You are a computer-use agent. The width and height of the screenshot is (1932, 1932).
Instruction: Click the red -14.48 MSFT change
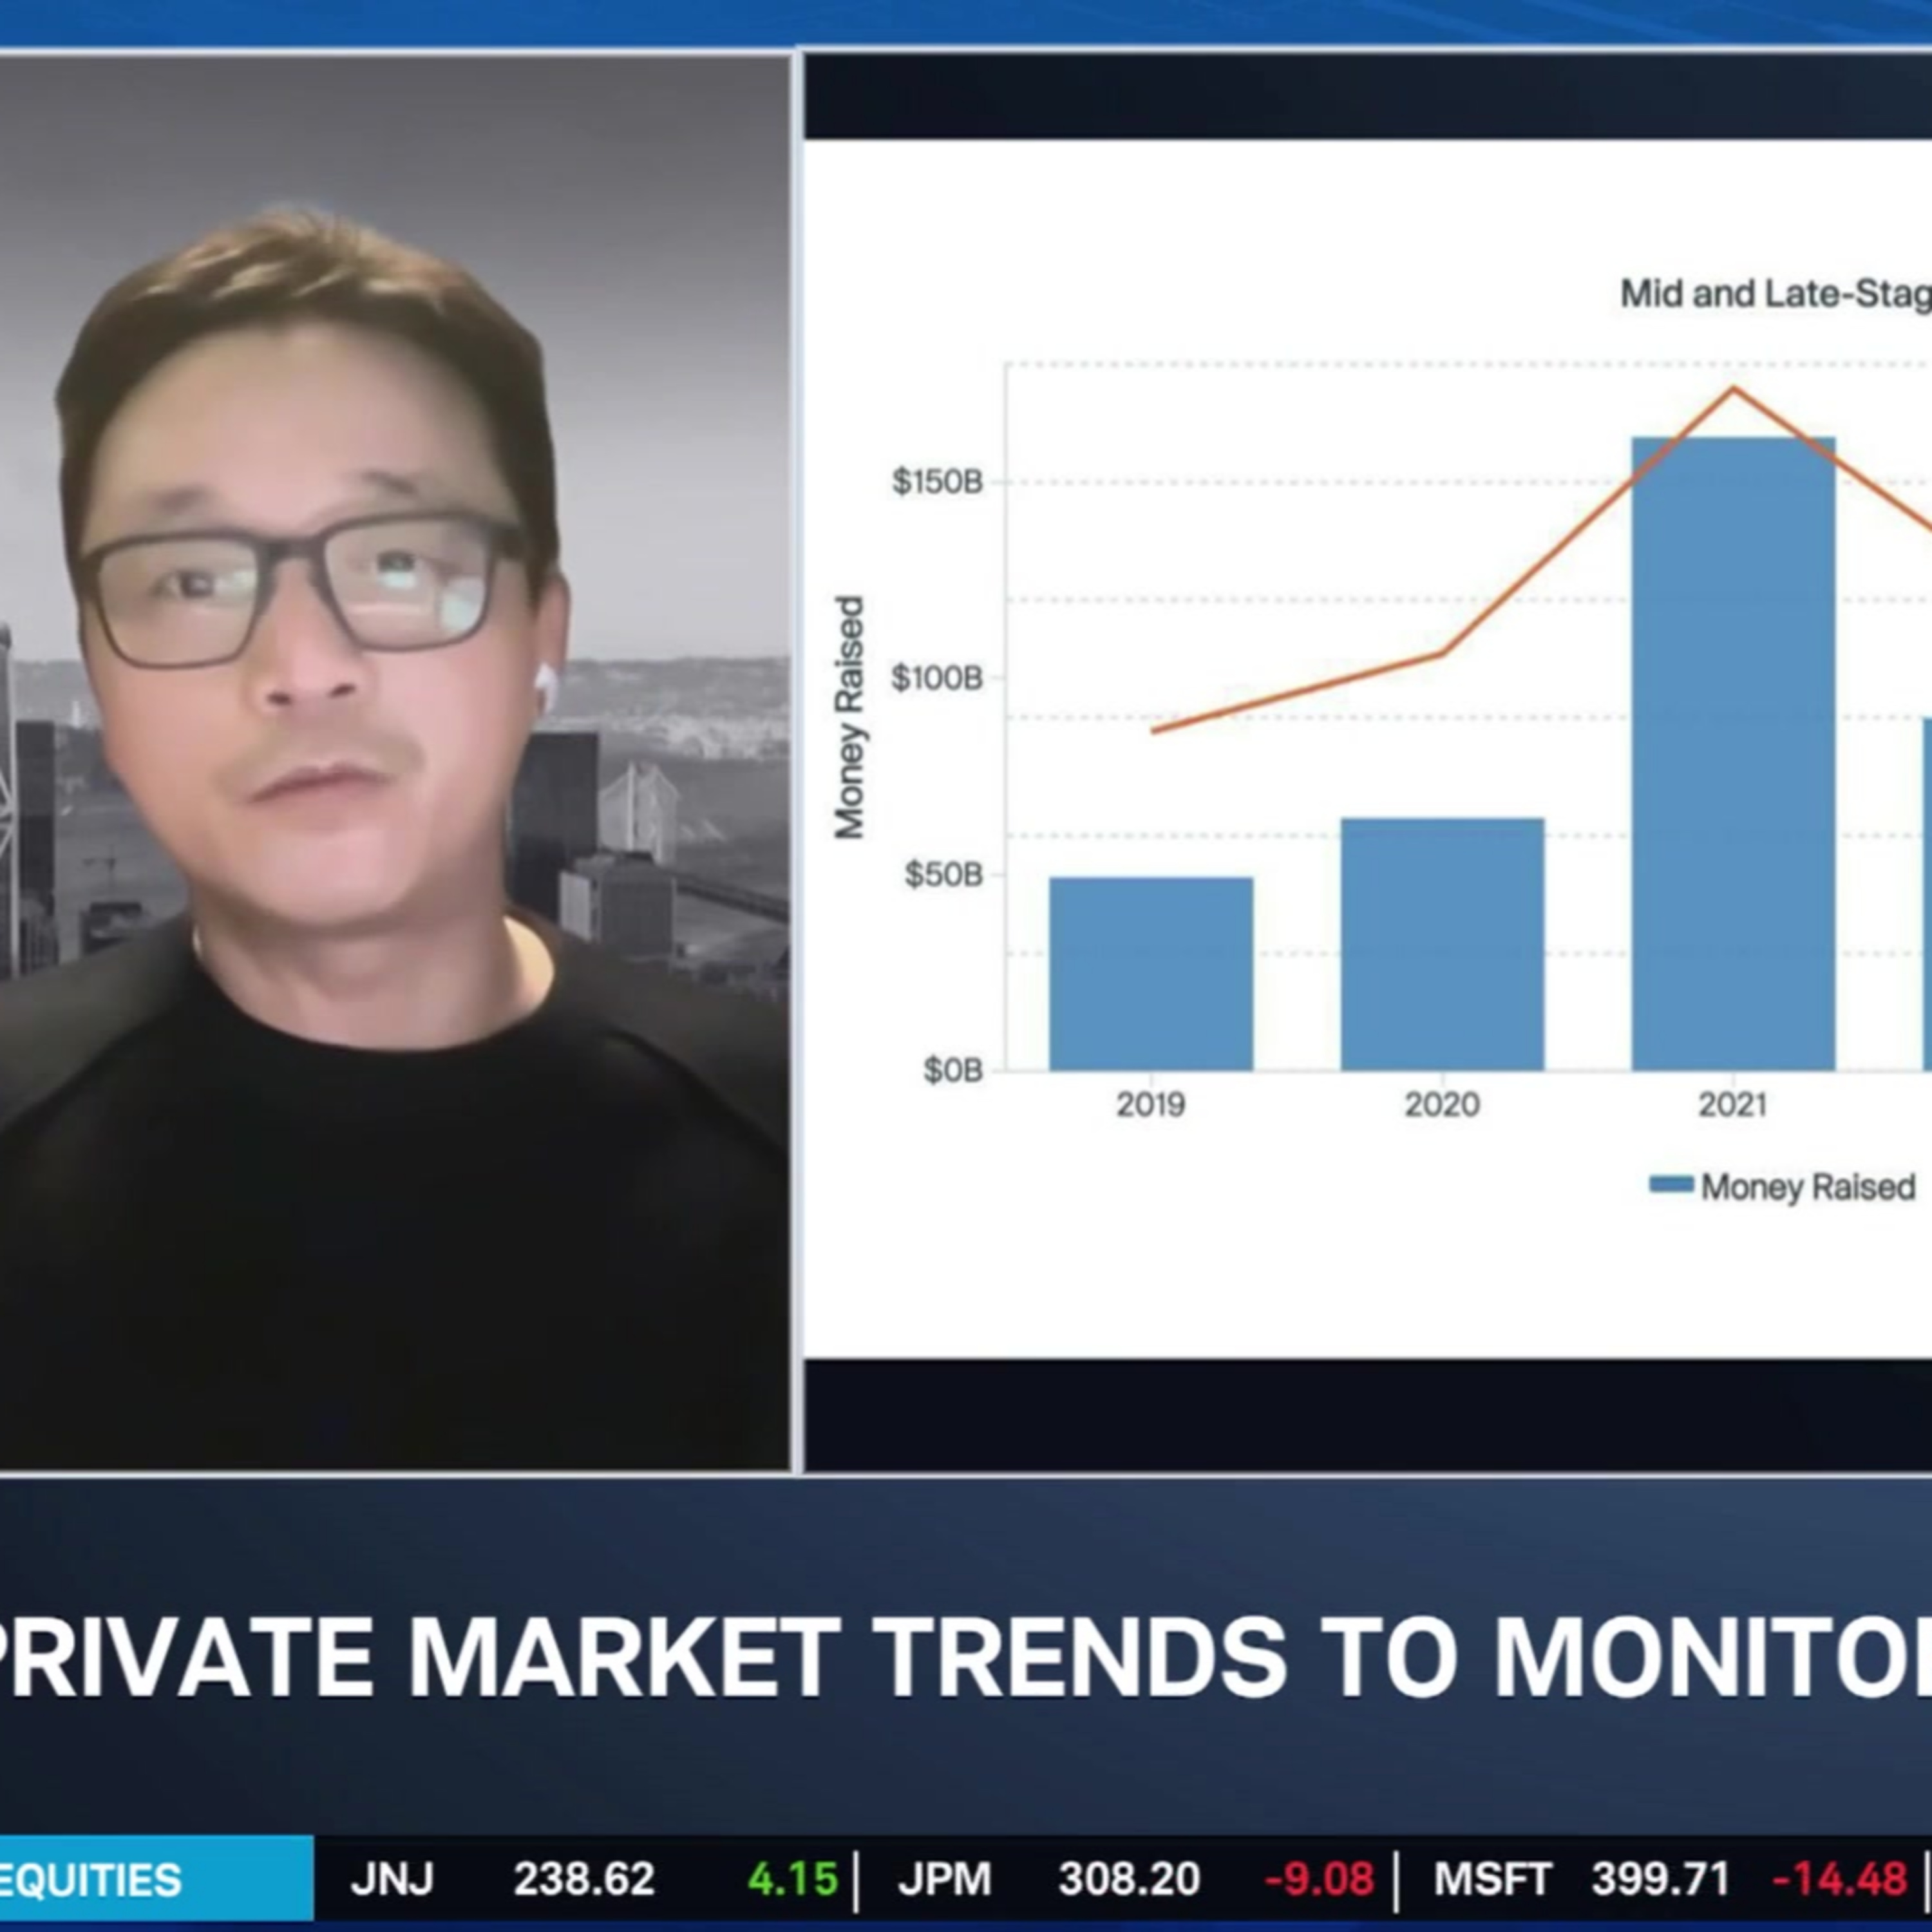point(1839,1880)
